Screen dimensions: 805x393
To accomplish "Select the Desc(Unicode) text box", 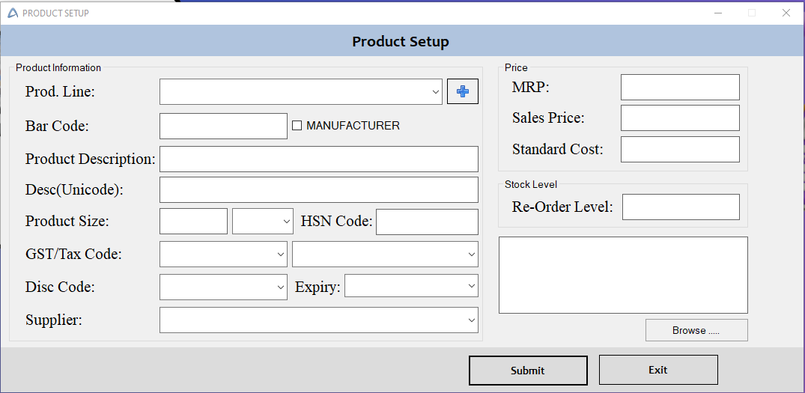I will (x=318, y=189).
